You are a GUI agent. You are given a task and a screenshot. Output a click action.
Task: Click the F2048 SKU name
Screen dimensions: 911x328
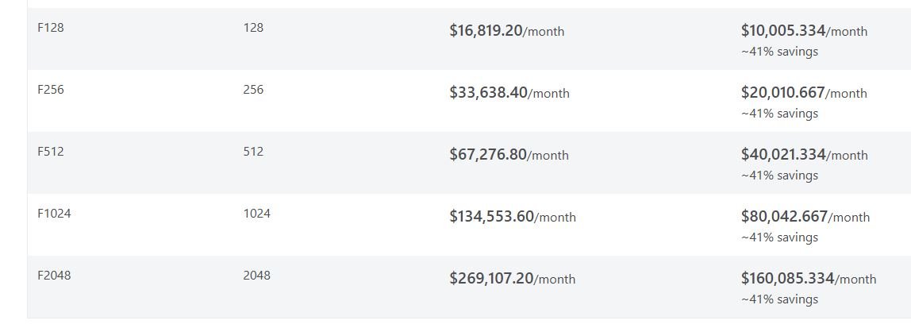(54, 275)
